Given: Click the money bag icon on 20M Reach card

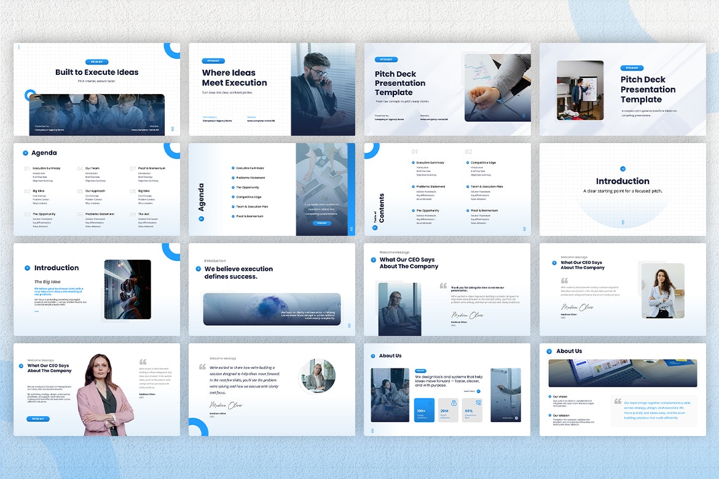Looking at the screenshot, I should coord(454,403).
